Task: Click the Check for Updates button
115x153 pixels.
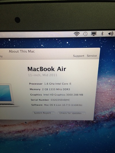Action: [72, 113]
